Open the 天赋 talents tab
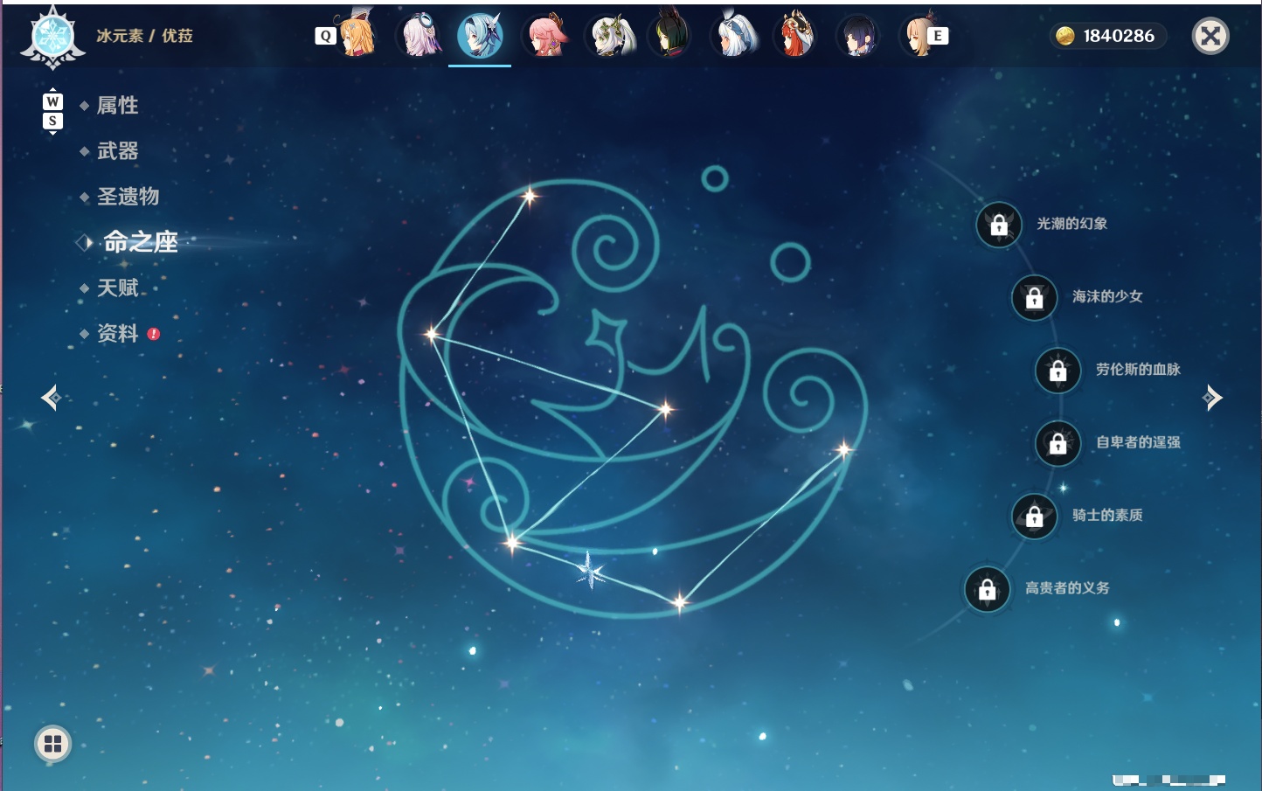Screen dimensions: 1262x791 point(117,288)
